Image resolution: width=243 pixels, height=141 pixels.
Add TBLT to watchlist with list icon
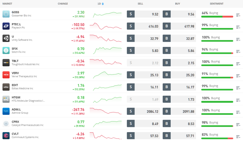[238, 64]
